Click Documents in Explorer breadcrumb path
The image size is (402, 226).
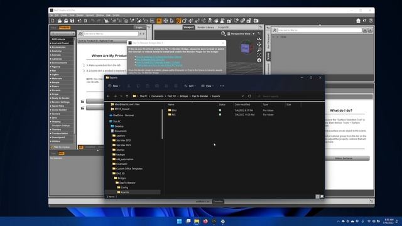click(x=157, y=96)
